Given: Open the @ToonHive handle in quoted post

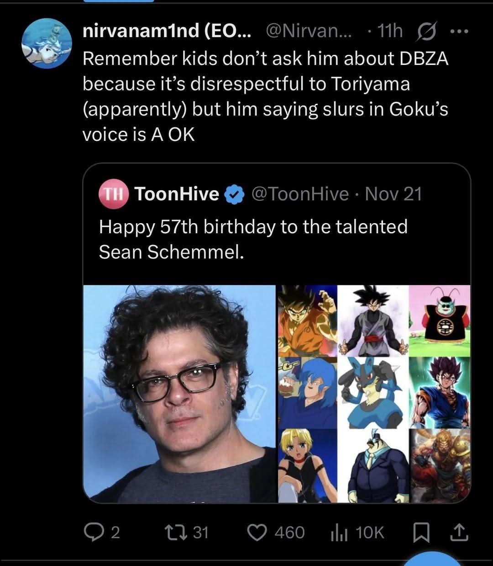Looking at the screenshot, I should 300,194.
